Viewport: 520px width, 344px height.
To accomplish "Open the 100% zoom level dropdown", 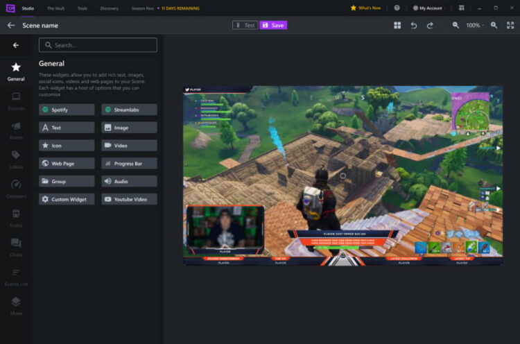I will [475, 25].
